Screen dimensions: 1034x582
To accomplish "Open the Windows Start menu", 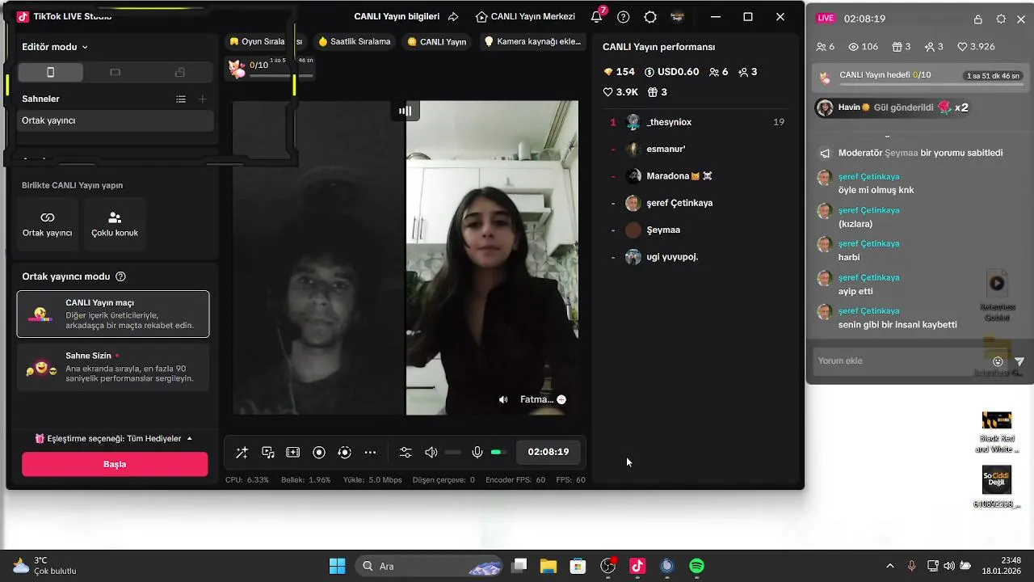I will (337, 566).
